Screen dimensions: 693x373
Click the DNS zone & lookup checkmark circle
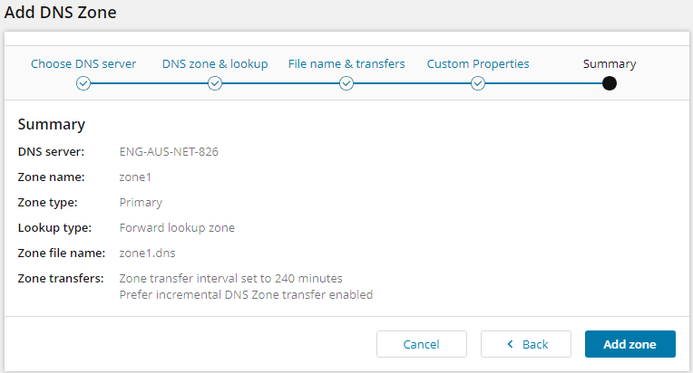(x=215, y=83)
